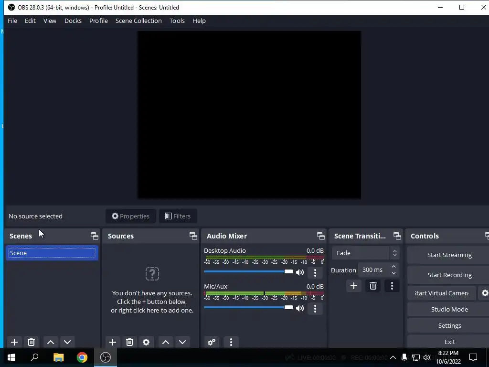Click the black preview canvas
The image size is (489, 367).
249,115
